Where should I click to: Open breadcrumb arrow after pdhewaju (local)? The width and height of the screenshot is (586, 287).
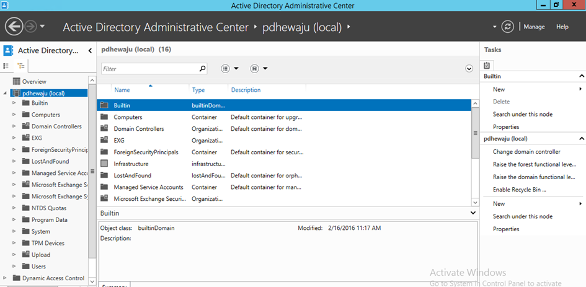348,27
